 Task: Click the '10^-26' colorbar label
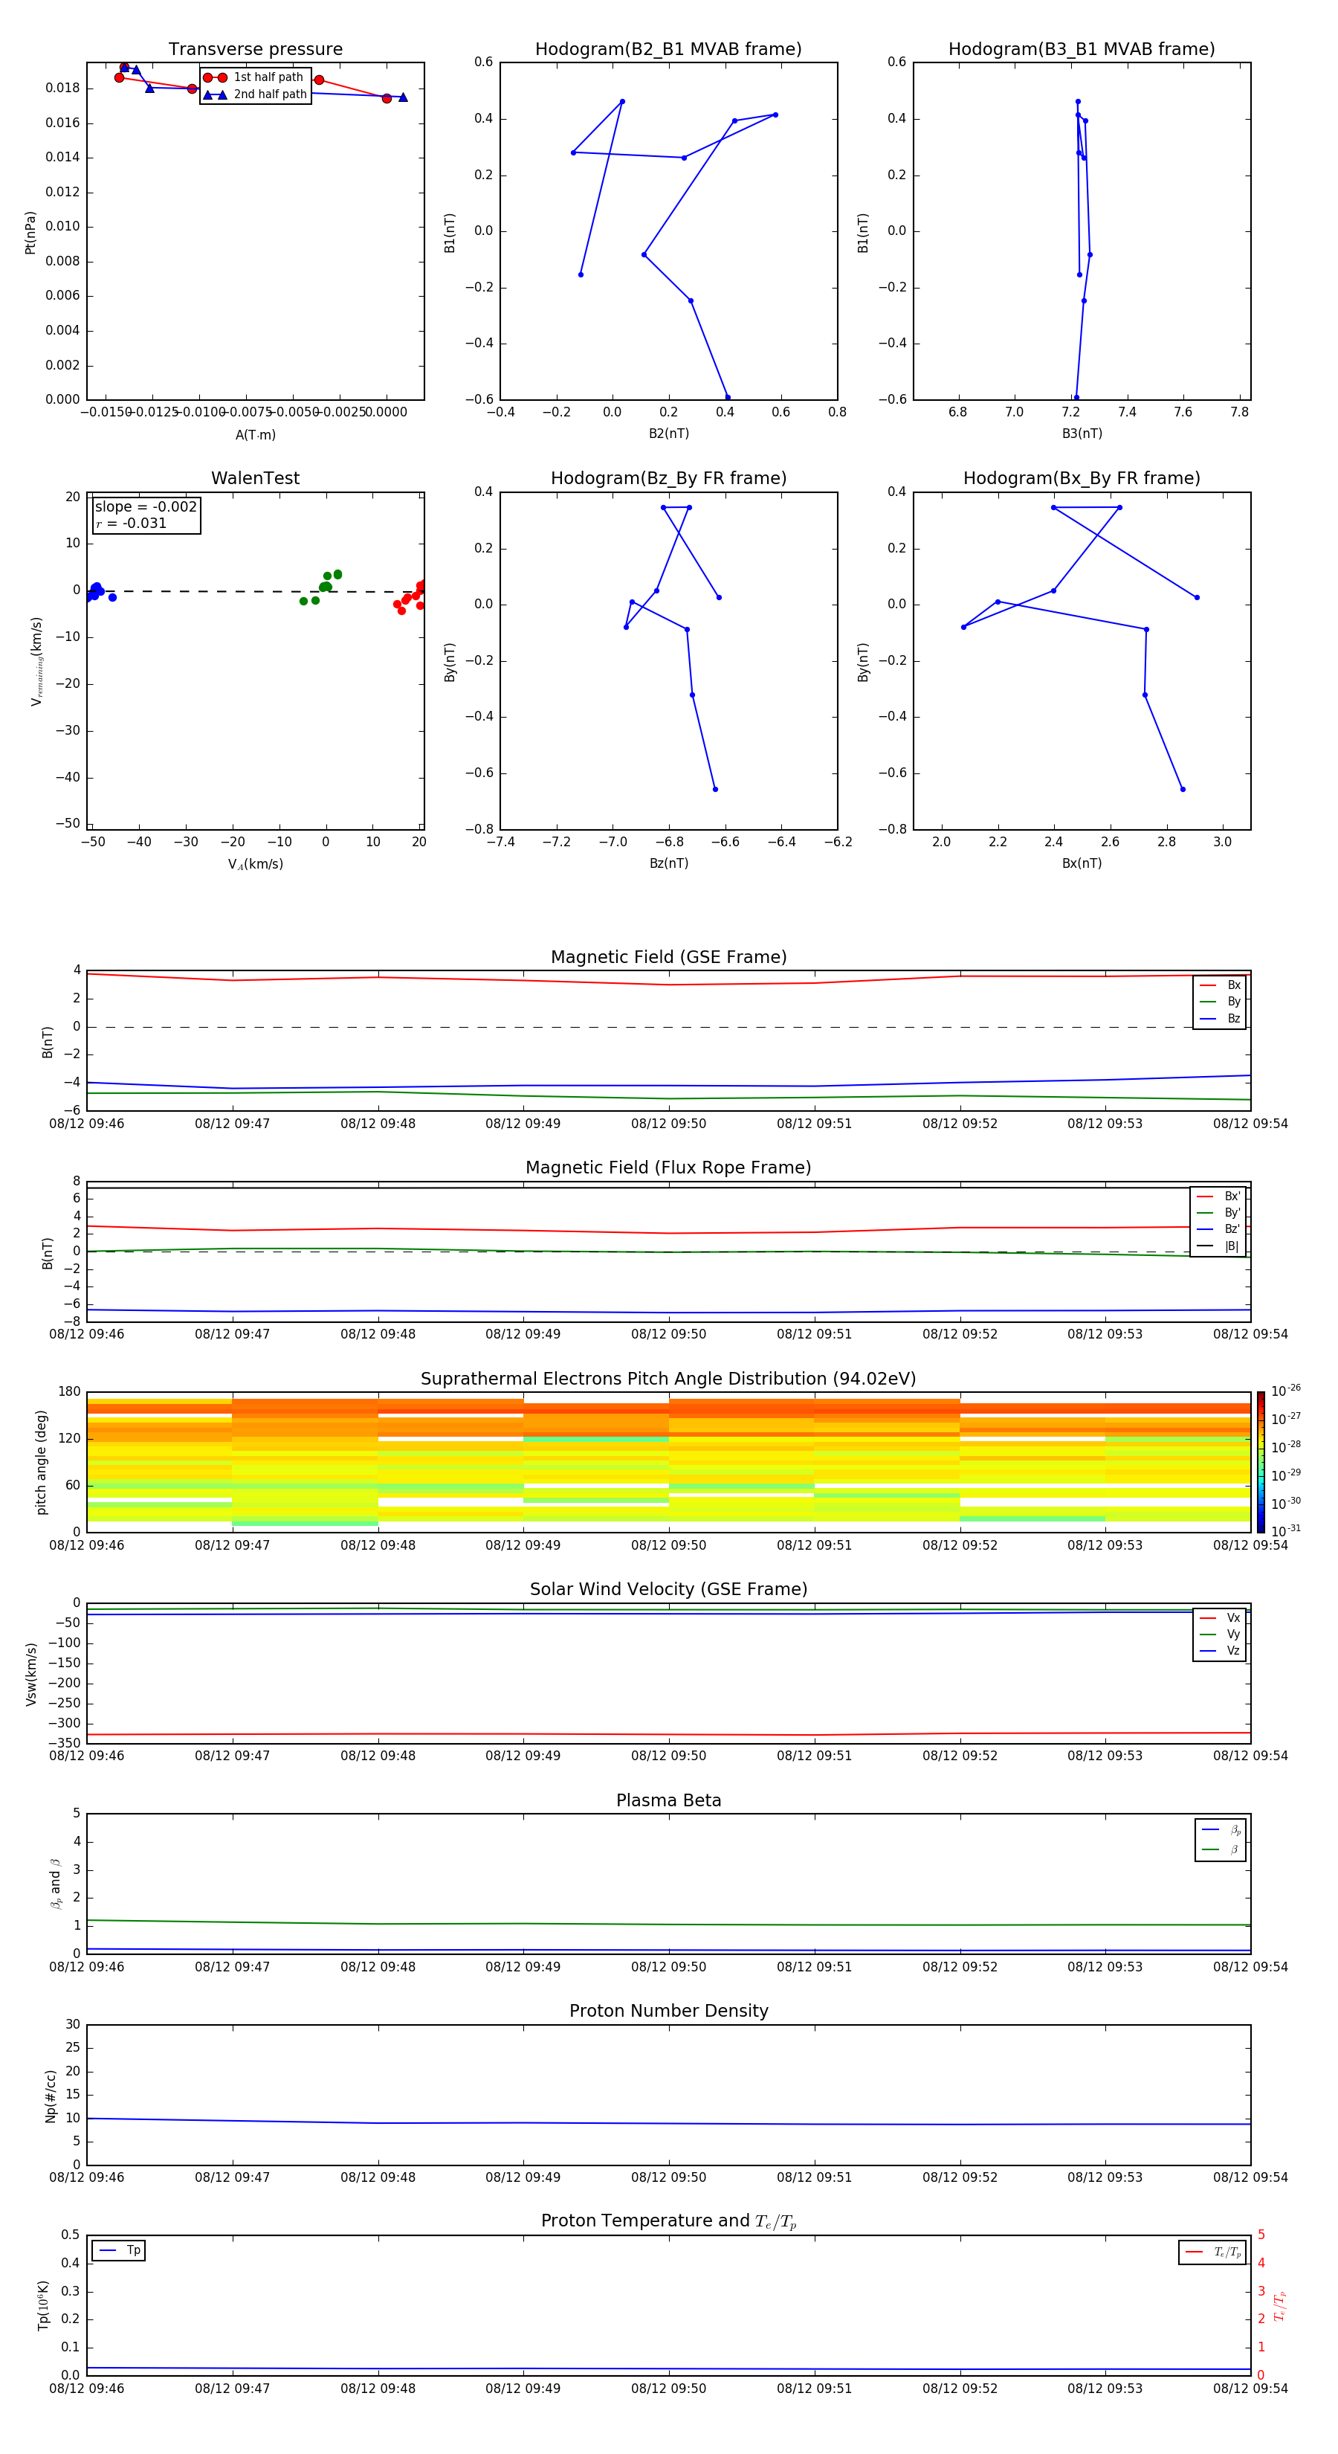coord(1286,1391)
